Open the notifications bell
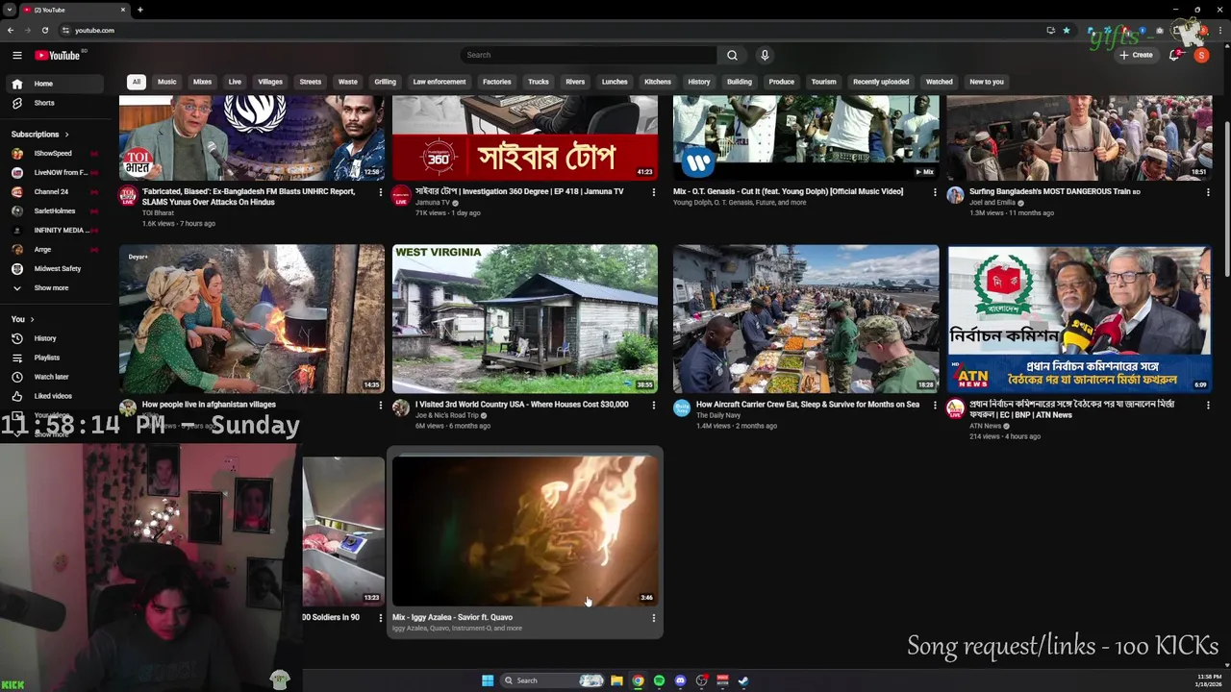Viewport: 1231px width, 692px height. pos(1174,55)
